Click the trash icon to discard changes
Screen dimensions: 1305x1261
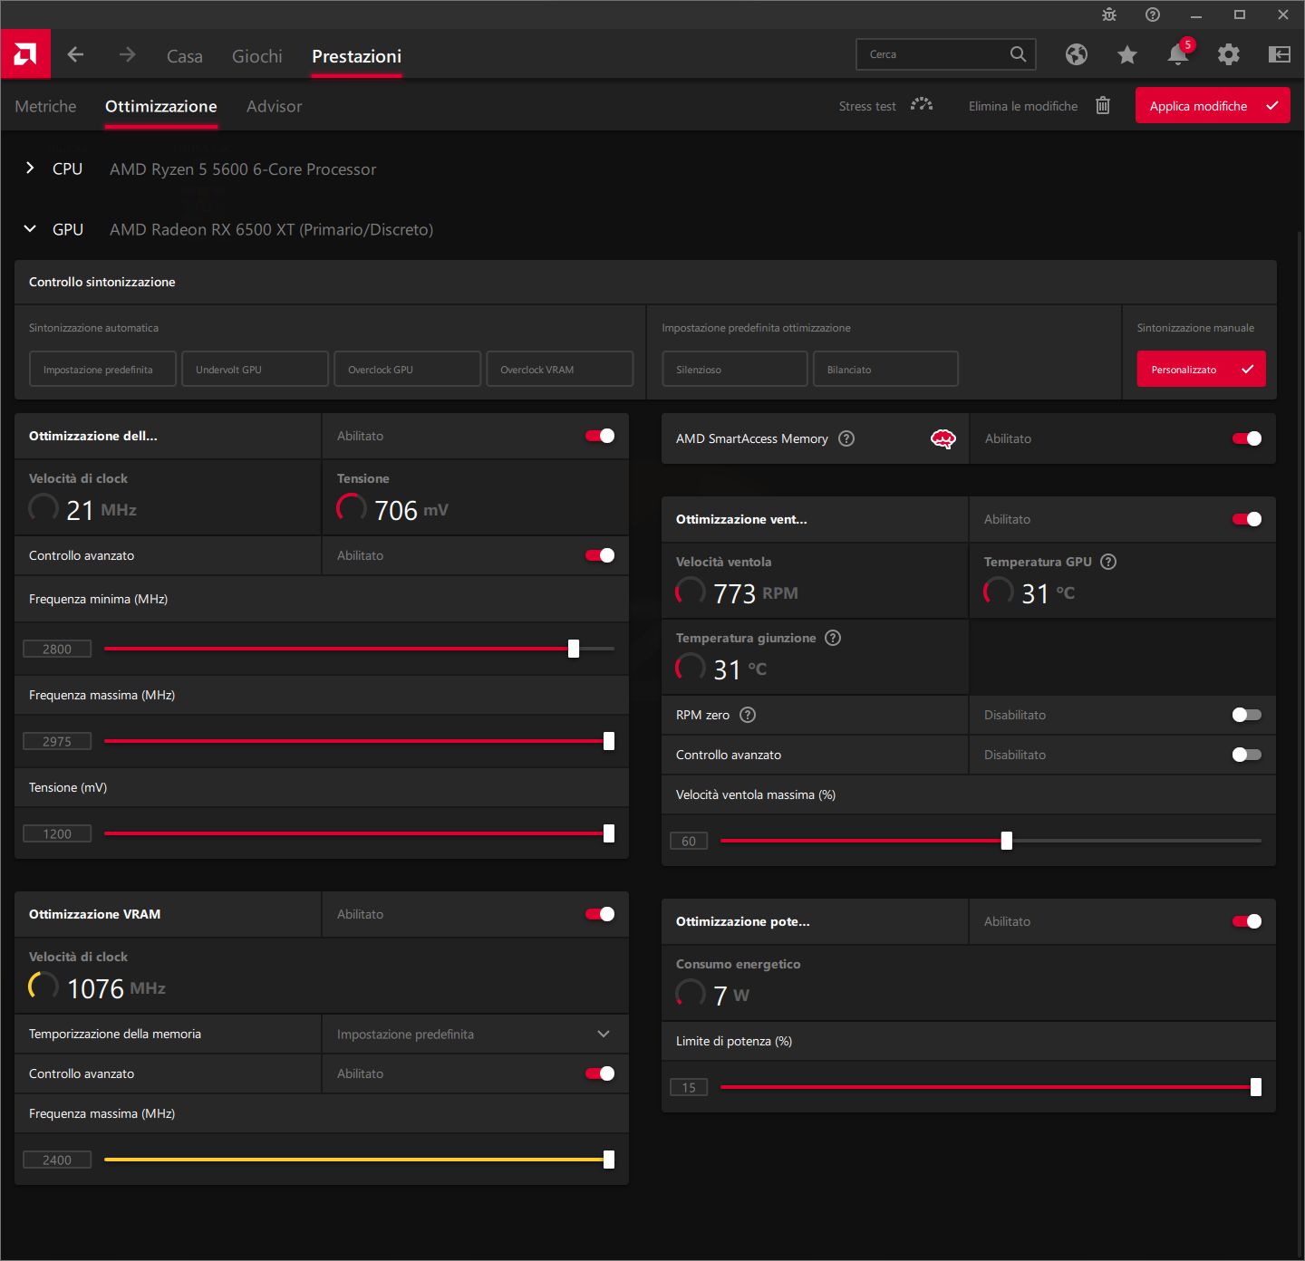[1103, 105]
